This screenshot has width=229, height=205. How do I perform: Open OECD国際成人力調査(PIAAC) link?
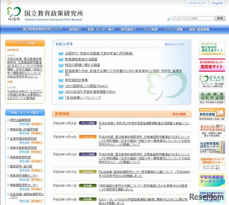[x=87, y=86]
